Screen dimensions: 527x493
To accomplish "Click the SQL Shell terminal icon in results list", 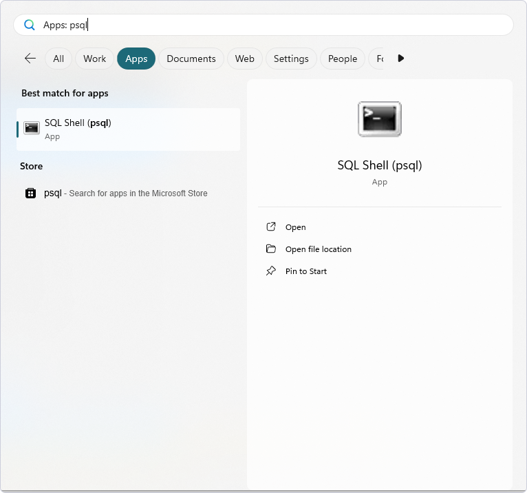I will click(x=32, y=128).
